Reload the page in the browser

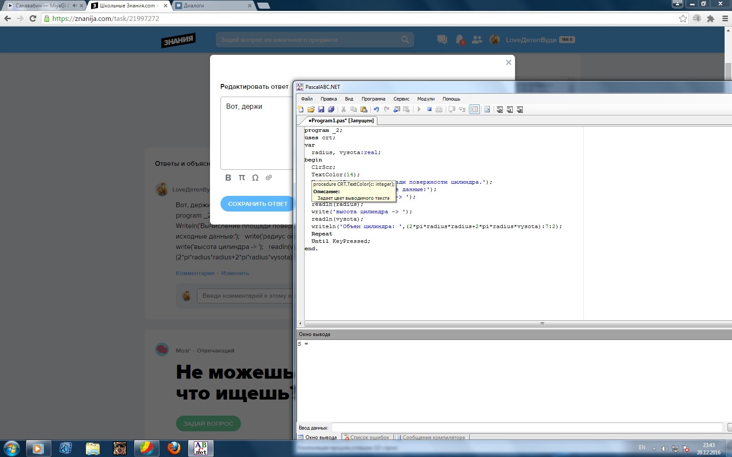coord(33,19)
